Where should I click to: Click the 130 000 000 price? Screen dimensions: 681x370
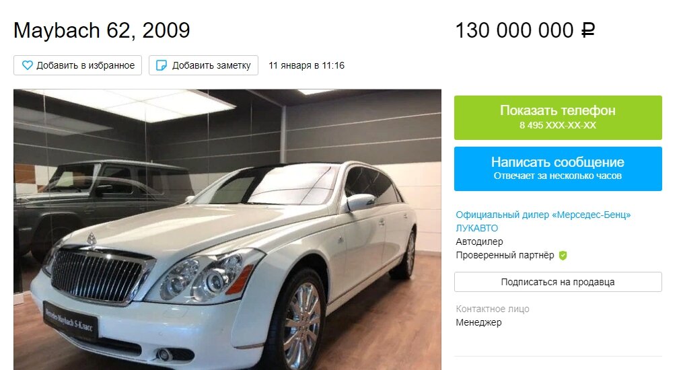[x=514, y=31]
